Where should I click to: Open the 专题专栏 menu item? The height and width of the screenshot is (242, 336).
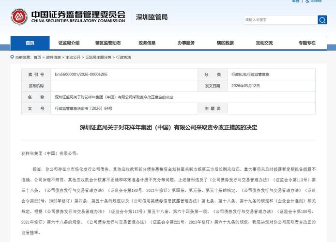click(307, 43)
